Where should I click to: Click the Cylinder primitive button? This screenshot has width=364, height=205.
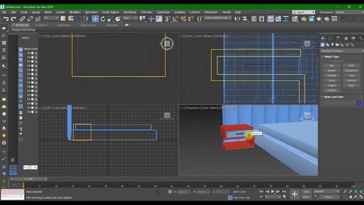332,76
